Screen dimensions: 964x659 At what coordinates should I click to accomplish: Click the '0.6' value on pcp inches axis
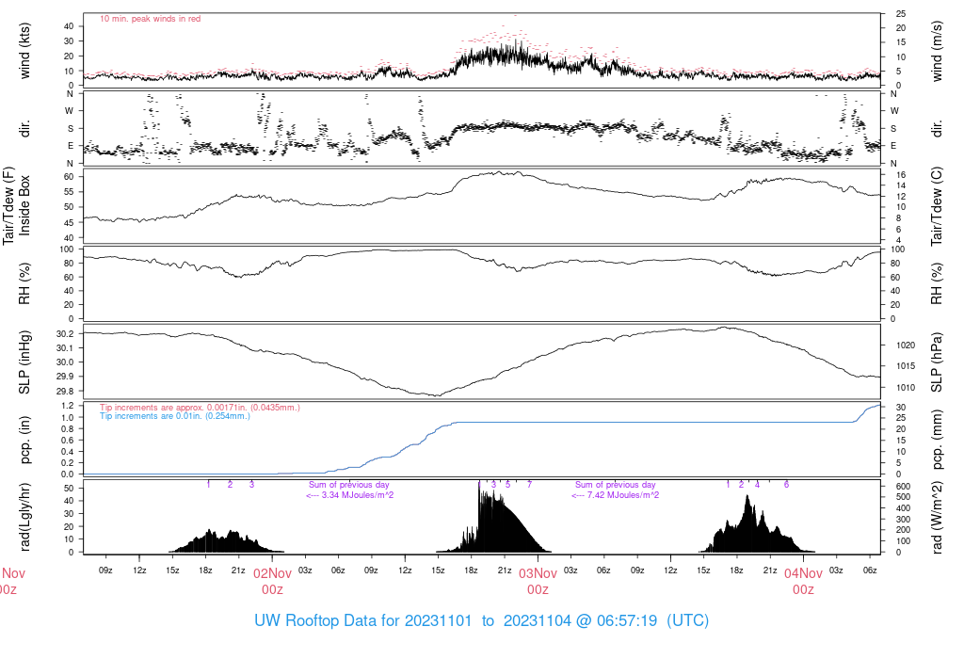(67, 441)
